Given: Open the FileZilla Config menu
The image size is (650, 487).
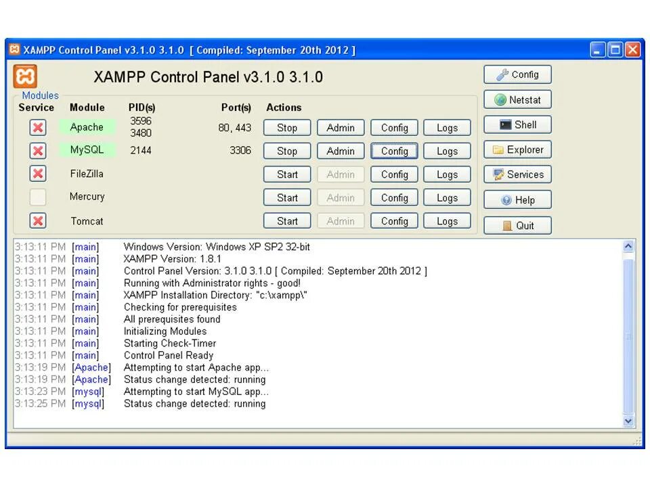Looking at the screenshot, I should tap(394, 175).
